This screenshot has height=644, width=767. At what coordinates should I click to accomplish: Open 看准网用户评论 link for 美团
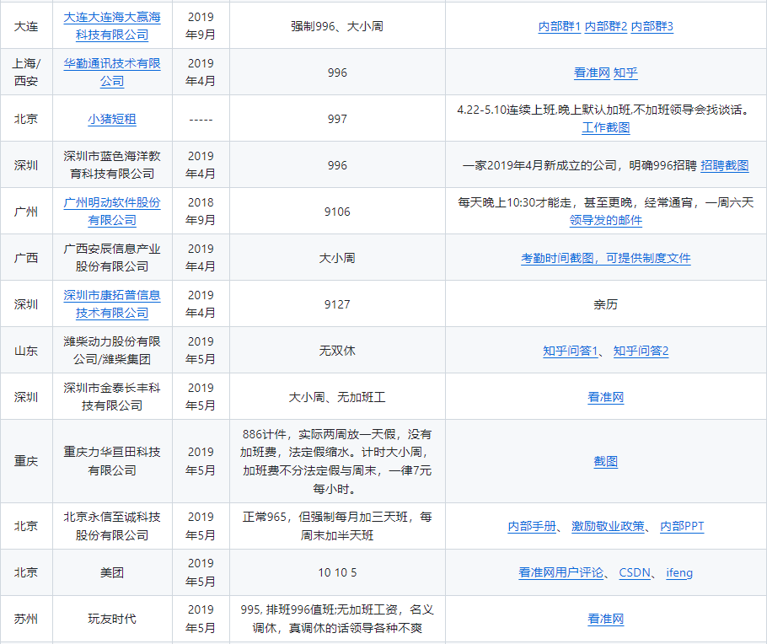pos(561,572)
